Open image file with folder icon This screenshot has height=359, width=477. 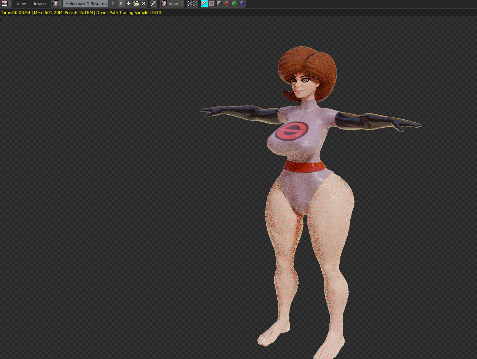point(136,4)
